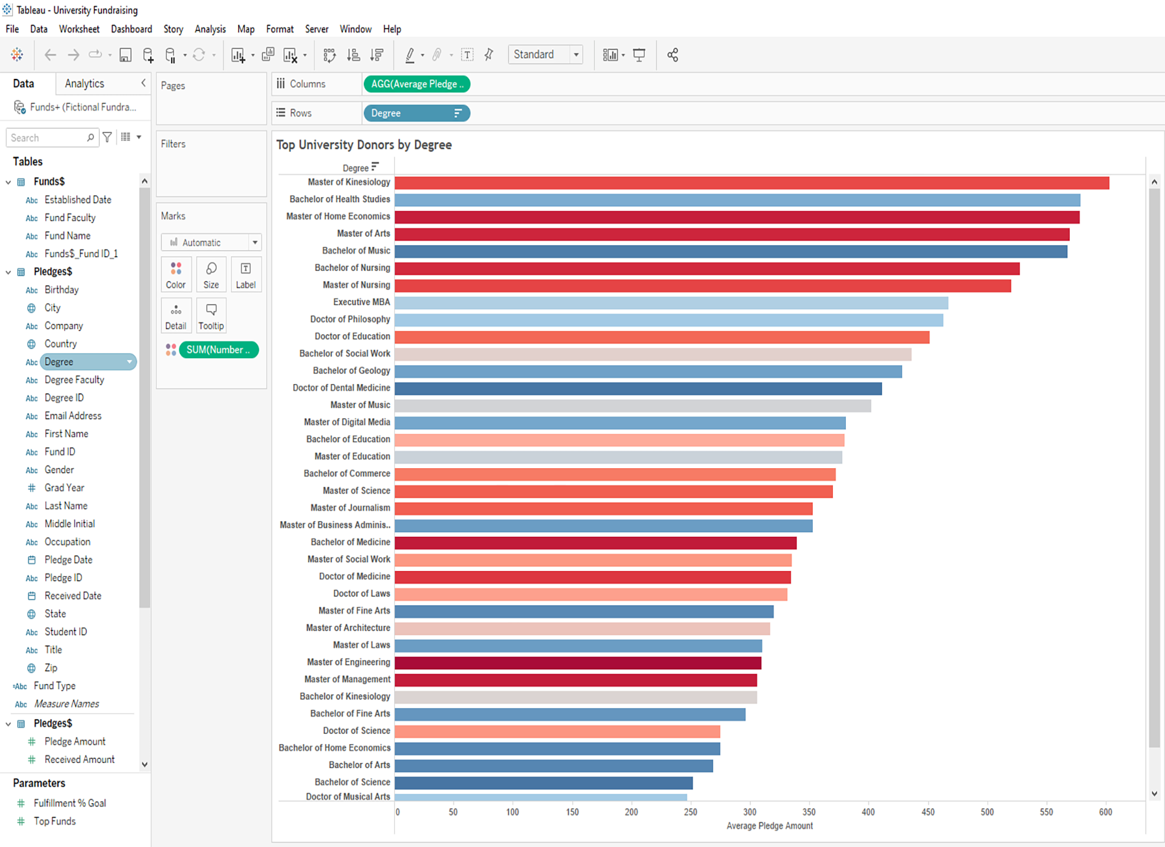Collapse the Data pane with the chevron
Viewport: 1165px width, 847px height.
click(x=143, y=83)
